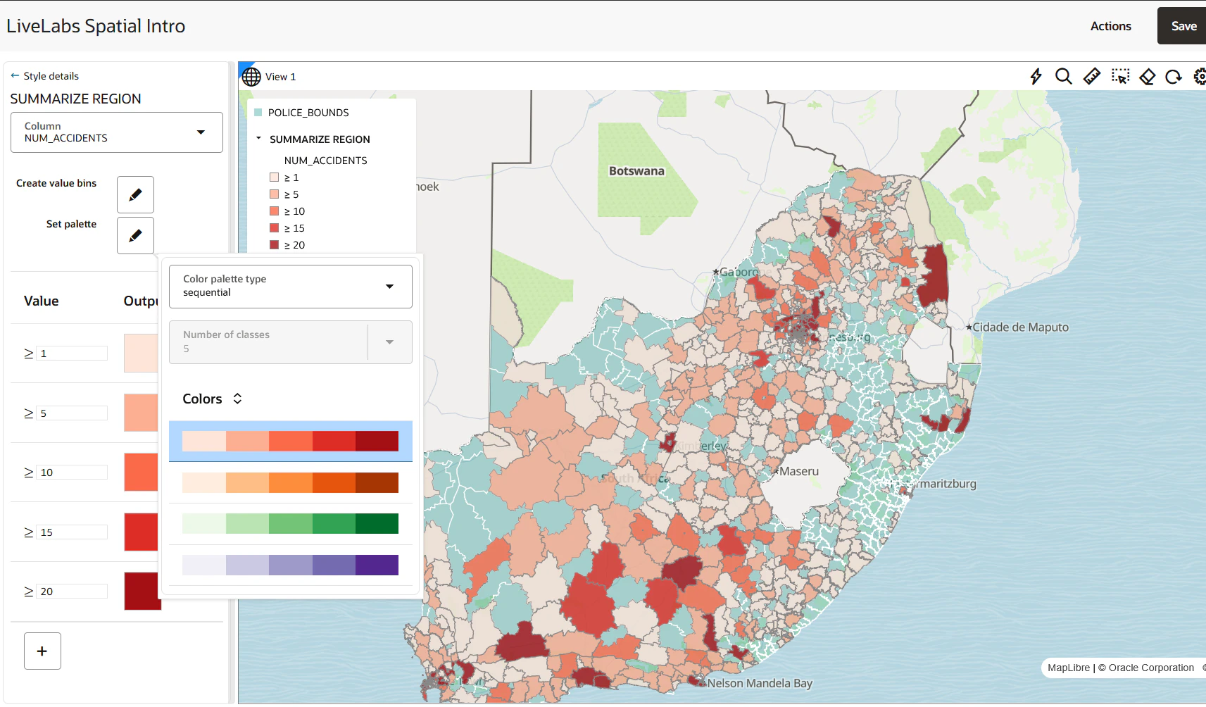Screen dimensions: 1206x707
Task: Open the map search magnifier tool
Action: tap(1064, 76)
